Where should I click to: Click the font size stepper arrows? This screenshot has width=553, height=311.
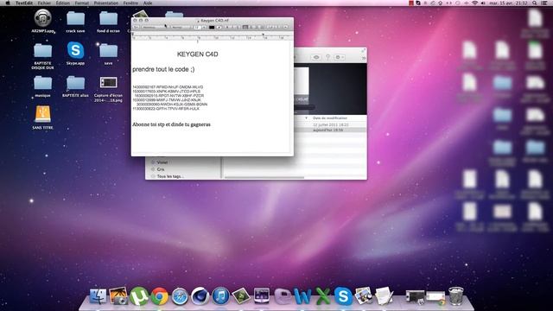[204, 27]
